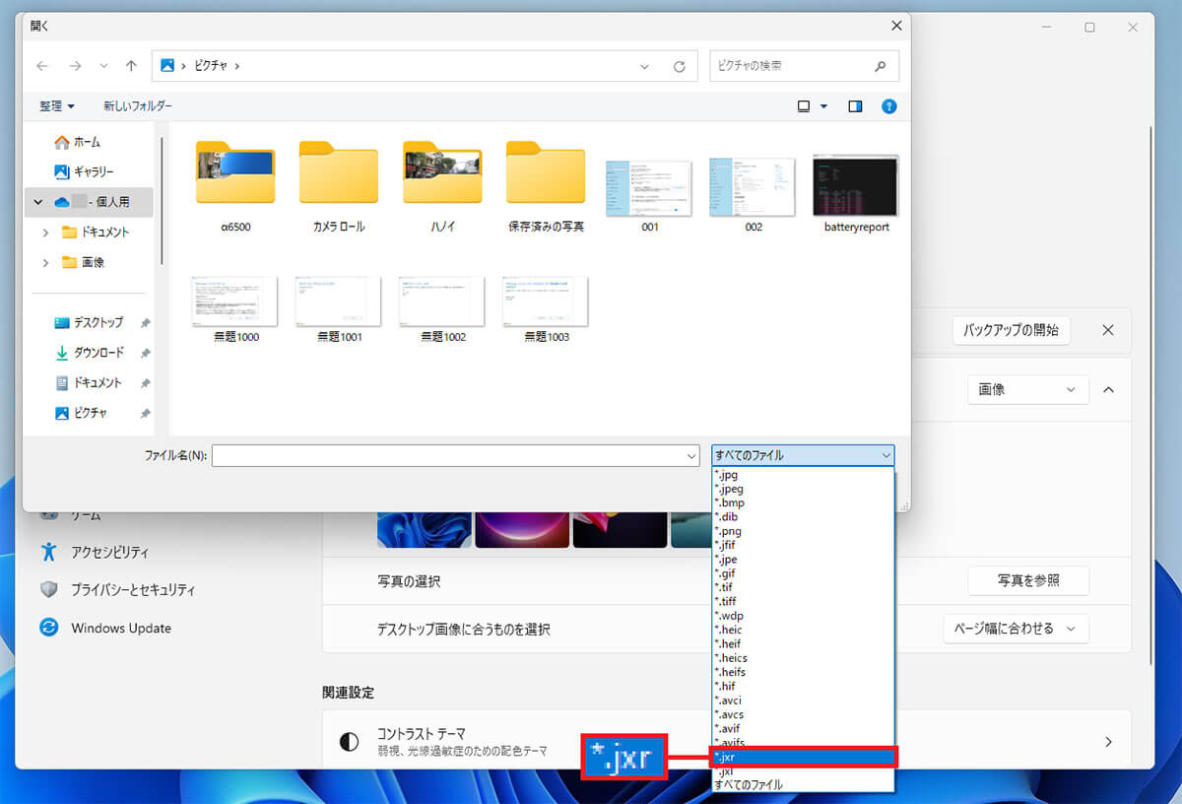The image size is (1182, 804).
Task: Select デスクトップ quick access item
Action: pos(89,322)
